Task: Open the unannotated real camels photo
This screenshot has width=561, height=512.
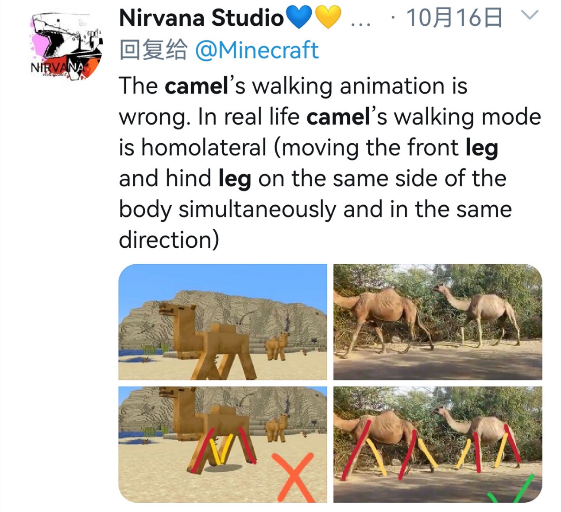Action: click(x=437, y=322)
